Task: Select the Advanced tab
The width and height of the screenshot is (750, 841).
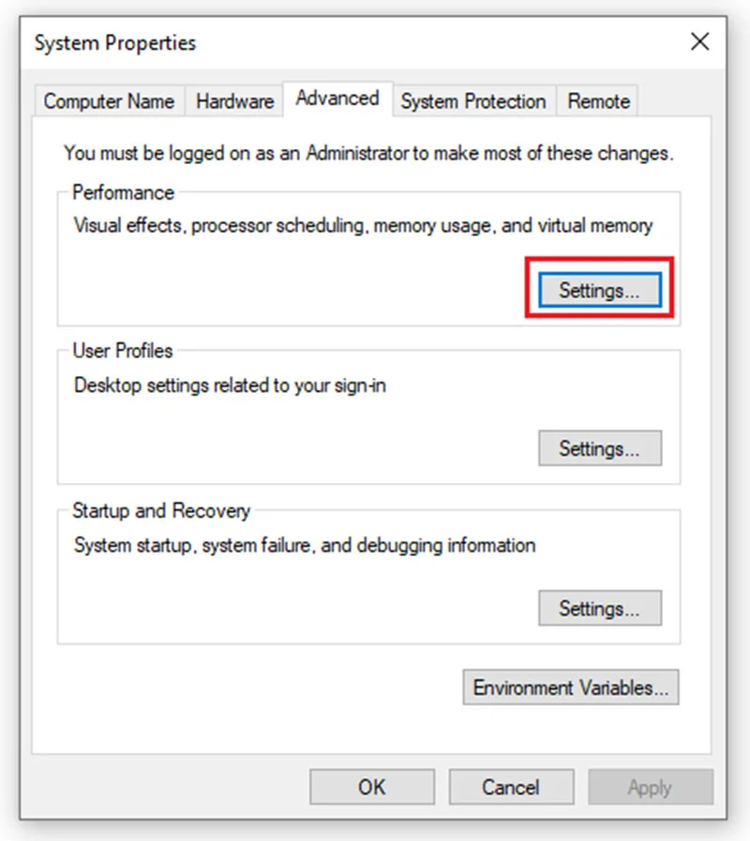Action: pyautogui.click(x=338, y=98)
